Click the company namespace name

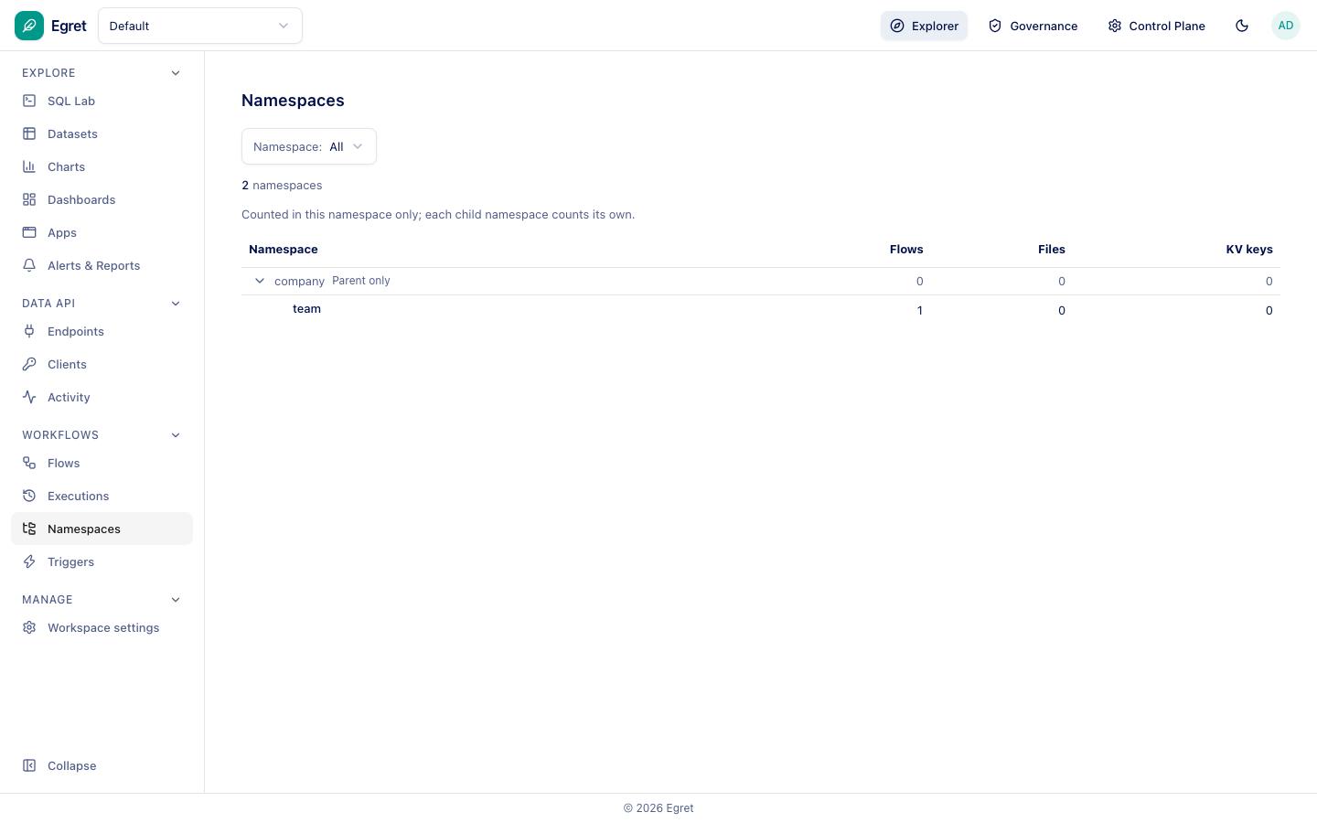pos(299,282)
